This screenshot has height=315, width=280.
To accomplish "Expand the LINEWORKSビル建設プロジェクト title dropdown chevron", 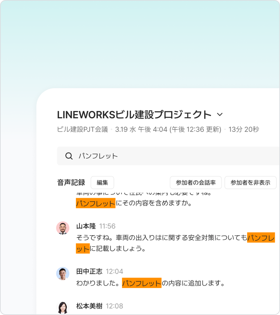I will (x=220, y=114).
